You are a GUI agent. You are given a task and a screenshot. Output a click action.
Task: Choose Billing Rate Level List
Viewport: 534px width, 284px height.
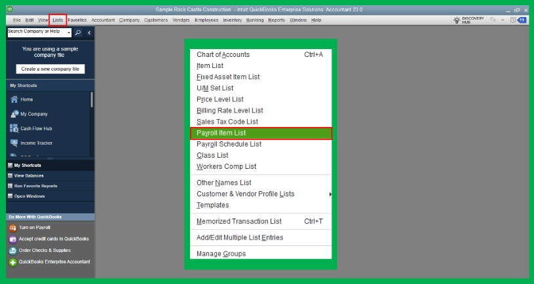click(x=261, y=111)
